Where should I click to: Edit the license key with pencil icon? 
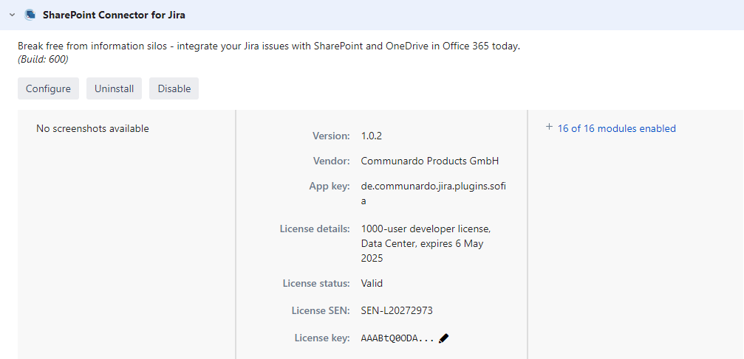pyautogui.click(x=443, y=338)
